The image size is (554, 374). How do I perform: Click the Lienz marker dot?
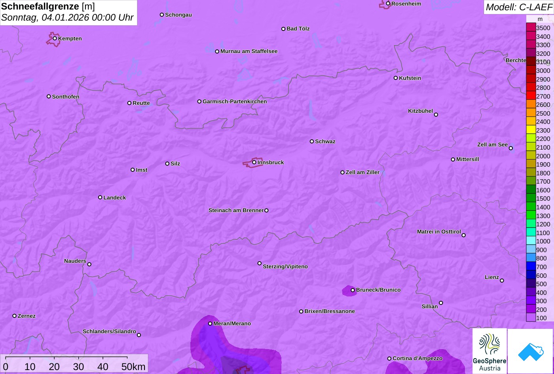click(502, 281)
